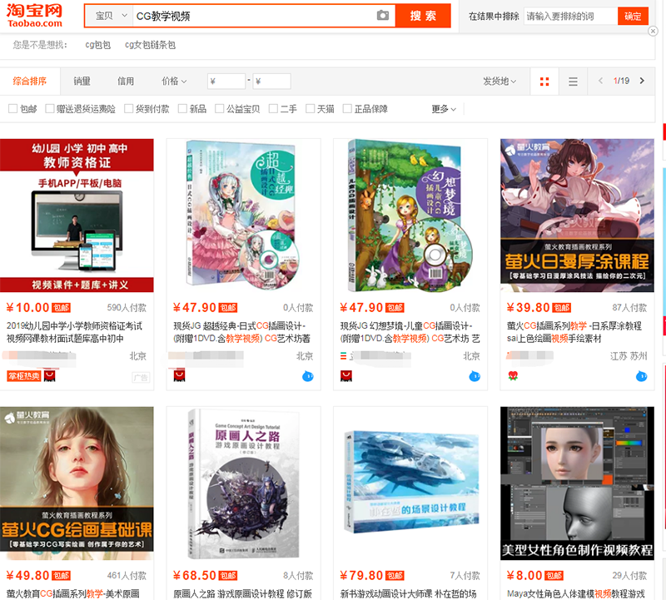Screen dimensions: 666x600
Task: Click the 掌柜热卖 badge
Action: click(x=24, y=376)
